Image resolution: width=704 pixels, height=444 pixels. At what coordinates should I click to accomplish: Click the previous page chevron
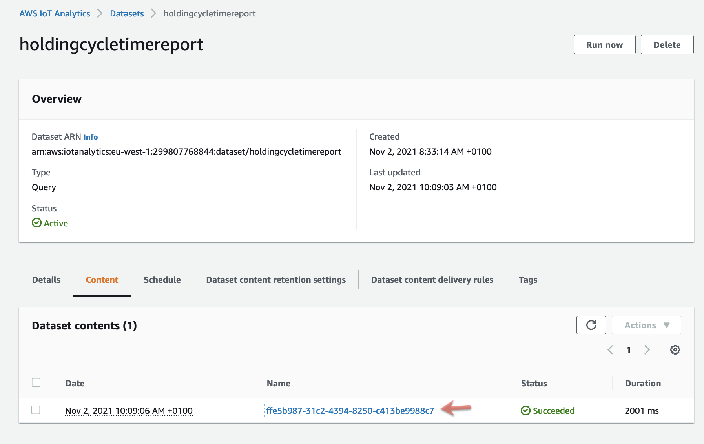(x=610, y=349)
